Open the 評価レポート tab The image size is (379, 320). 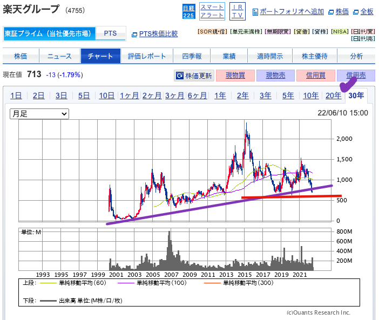click(x=147, y=56)
